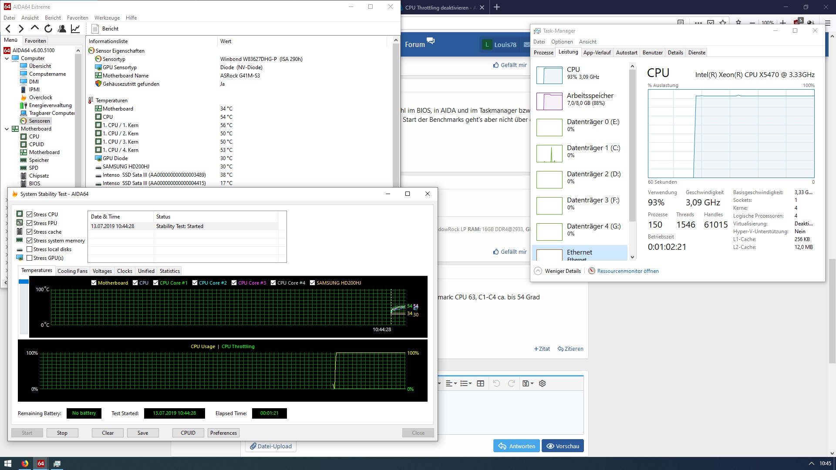Open the Chipsatz tree entry
Image resolution: width=836 pixels, height=470 pixels.
tap(39, 176)
